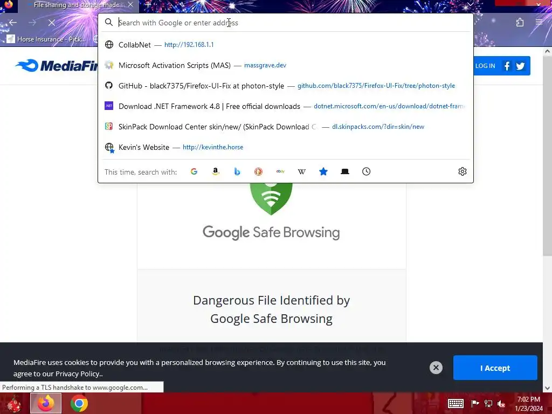Select Download .NET Framework 4.8 suggestion
Viewport: 552px width, 414px height.
(286, 106)
